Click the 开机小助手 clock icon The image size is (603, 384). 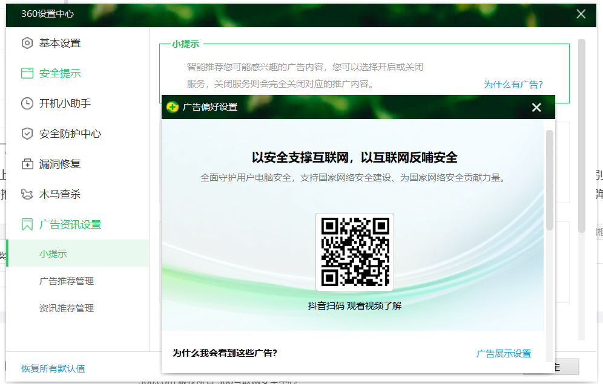[x=27, y=103]
